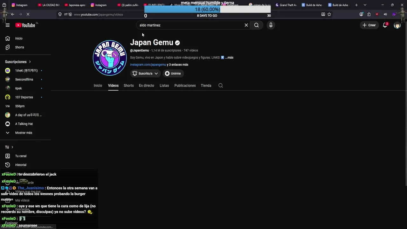Open a new browser tab with plus

(356, 5)
